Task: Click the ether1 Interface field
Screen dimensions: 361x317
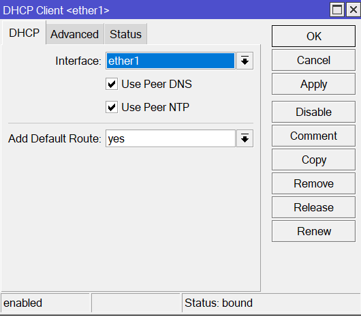Action: coord(170,61)
